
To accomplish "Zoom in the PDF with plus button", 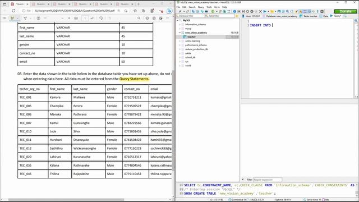I will (x=69, y=18).
